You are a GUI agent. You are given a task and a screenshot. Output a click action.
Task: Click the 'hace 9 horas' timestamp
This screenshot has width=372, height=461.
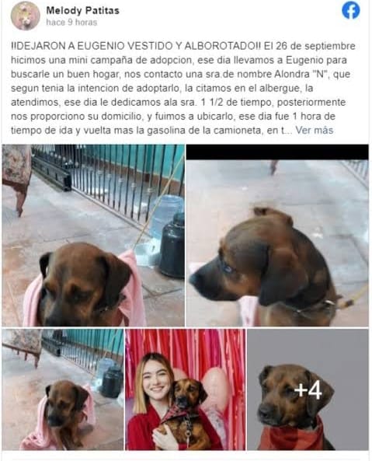71,23
